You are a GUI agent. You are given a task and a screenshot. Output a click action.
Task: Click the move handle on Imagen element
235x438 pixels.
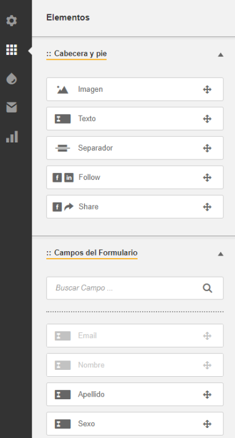[207, 89]
